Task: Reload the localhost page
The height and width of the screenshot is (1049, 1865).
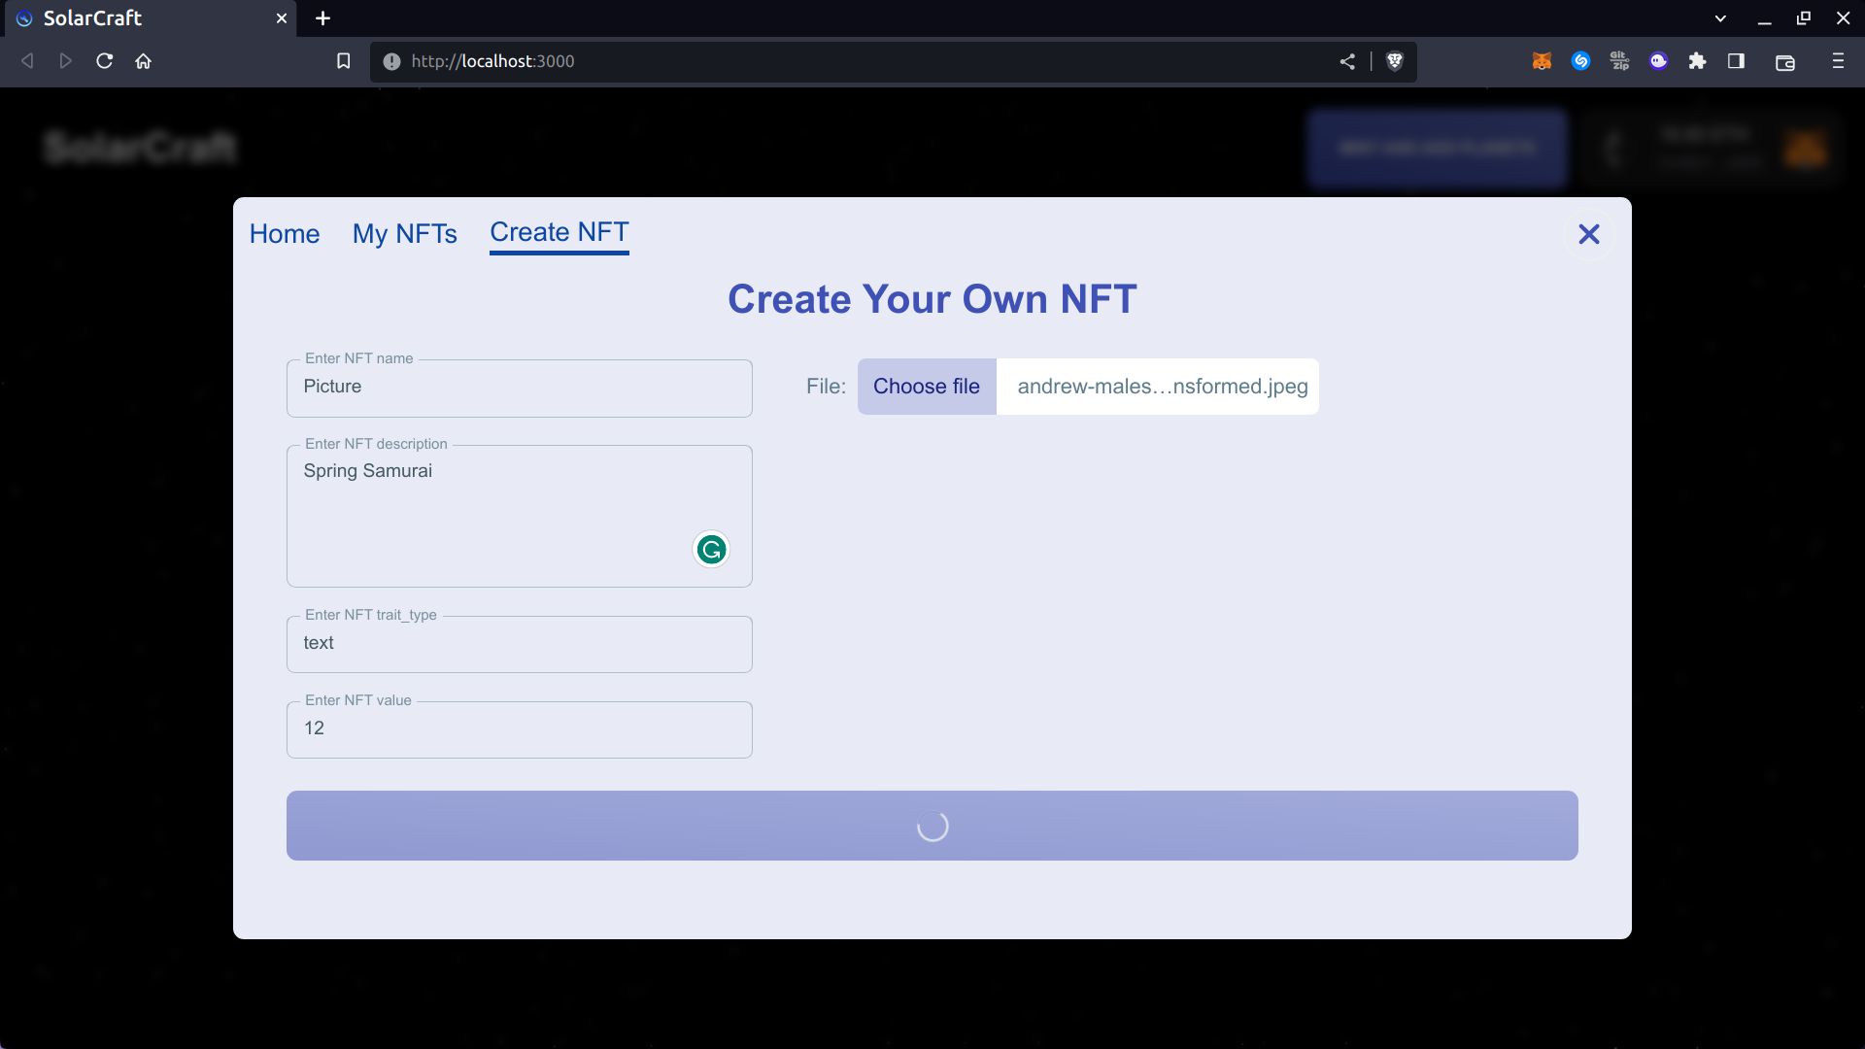Action: pyautogui.click(x=105, y=61)
